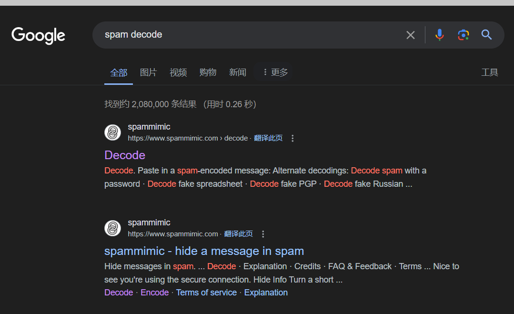Open the 购物 tab
Viewport: 514px width, 314px height.
(x=208, y=72)
